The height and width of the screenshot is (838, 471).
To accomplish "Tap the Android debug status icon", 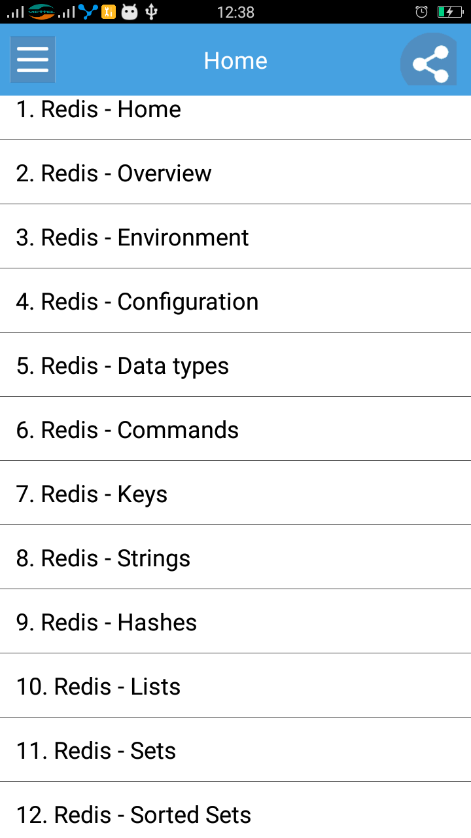I will (130, 12).
